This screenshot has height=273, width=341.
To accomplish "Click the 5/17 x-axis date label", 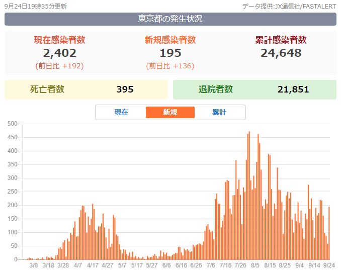I will (x=137, y=265).
